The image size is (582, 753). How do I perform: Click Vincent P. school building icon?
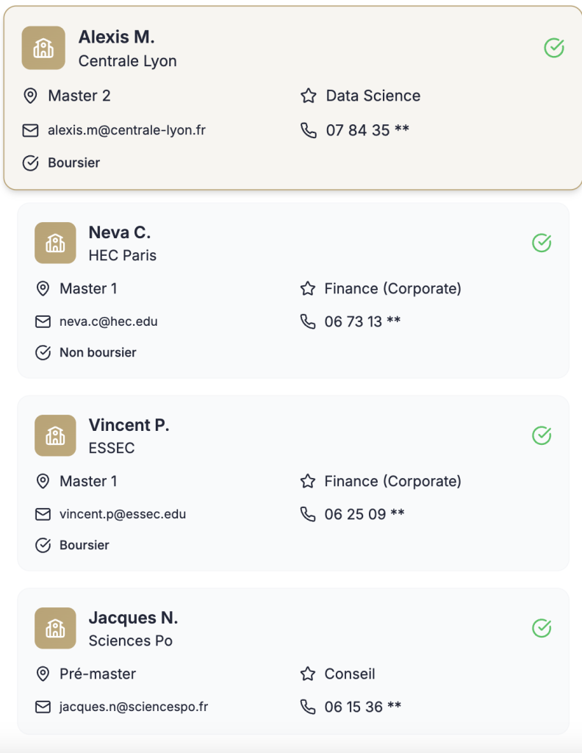click(x=55, y=435)
